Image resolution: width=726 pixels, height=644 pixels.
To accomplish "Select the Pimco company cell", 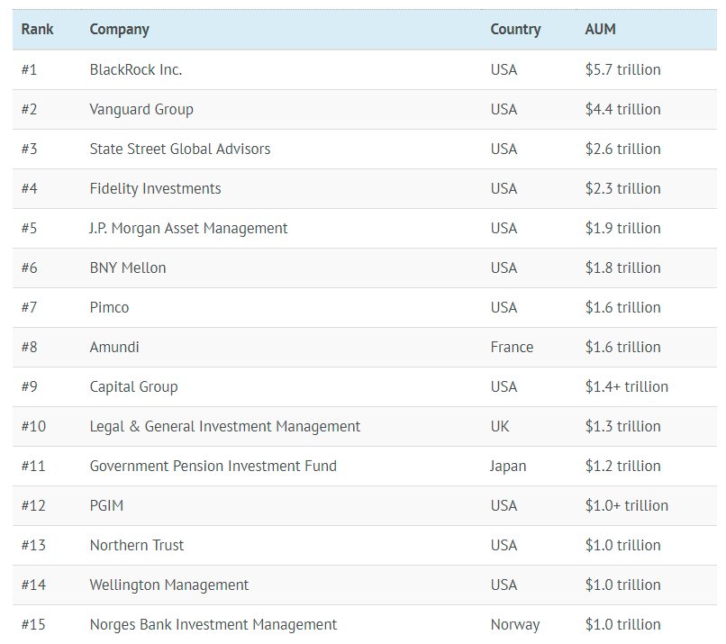I will [109, 307].
